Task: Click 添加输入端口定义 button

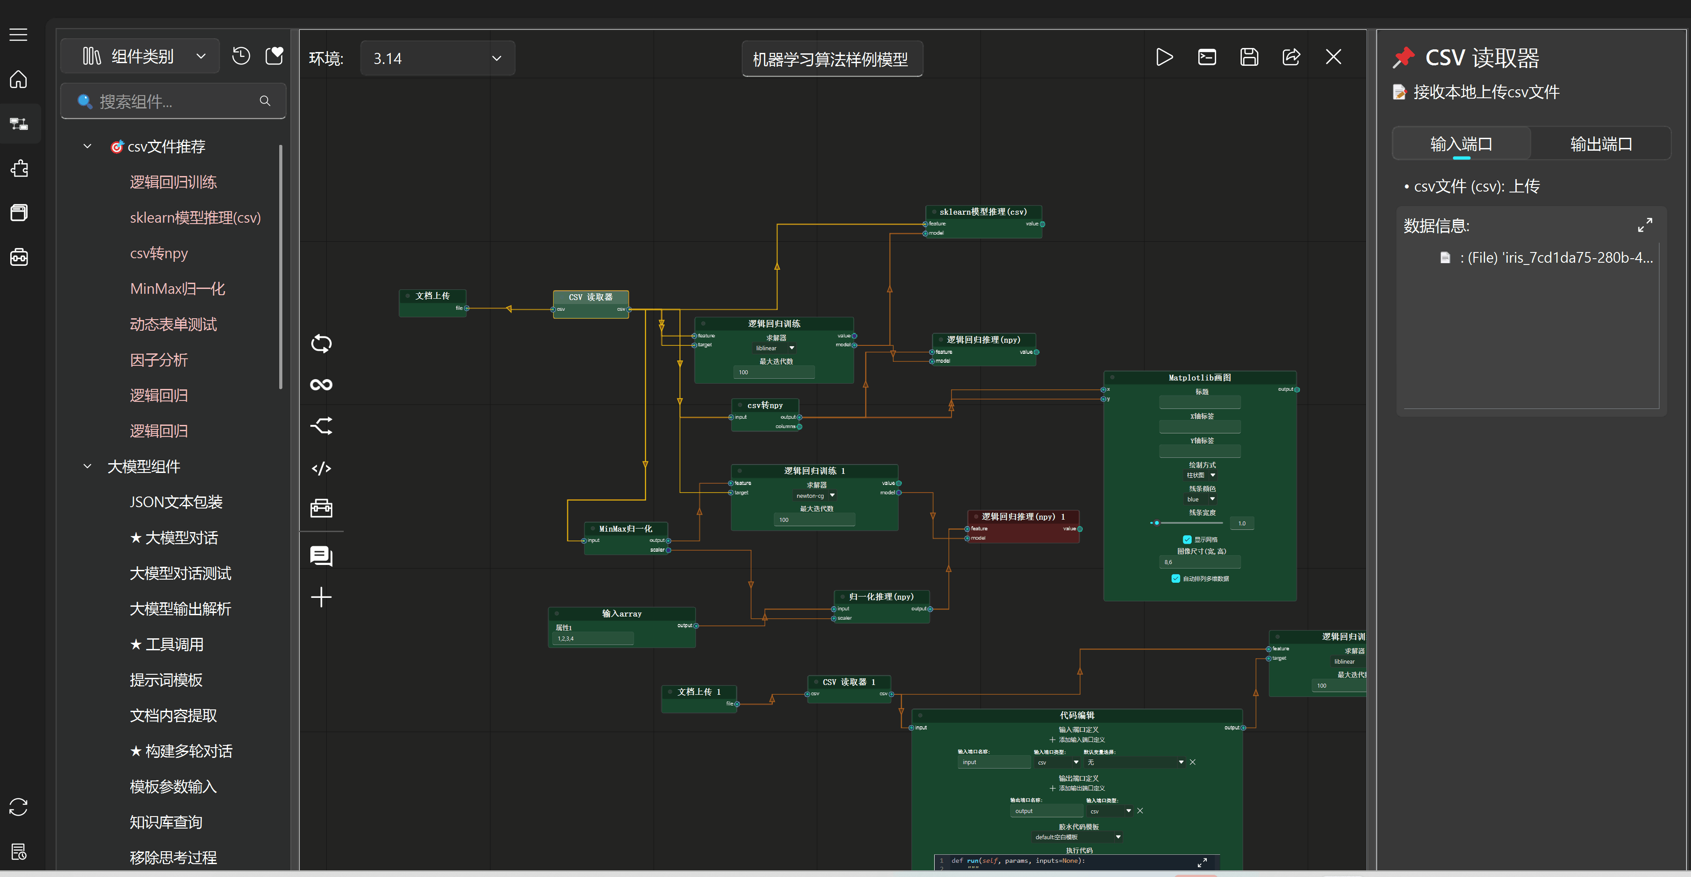Action: pos(1076,740)
